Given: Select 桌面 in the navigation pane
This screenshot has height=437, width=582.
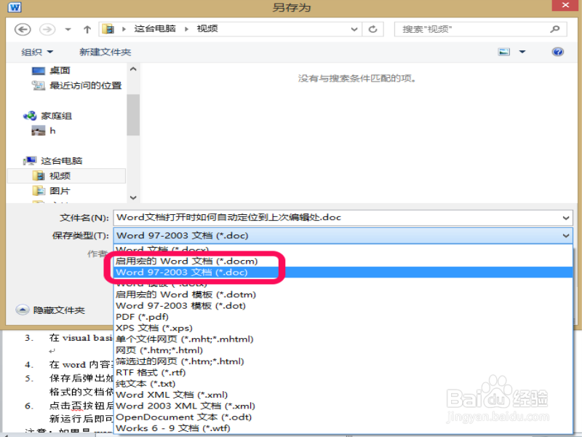Looking at the screenshot, I should (60, 71).
